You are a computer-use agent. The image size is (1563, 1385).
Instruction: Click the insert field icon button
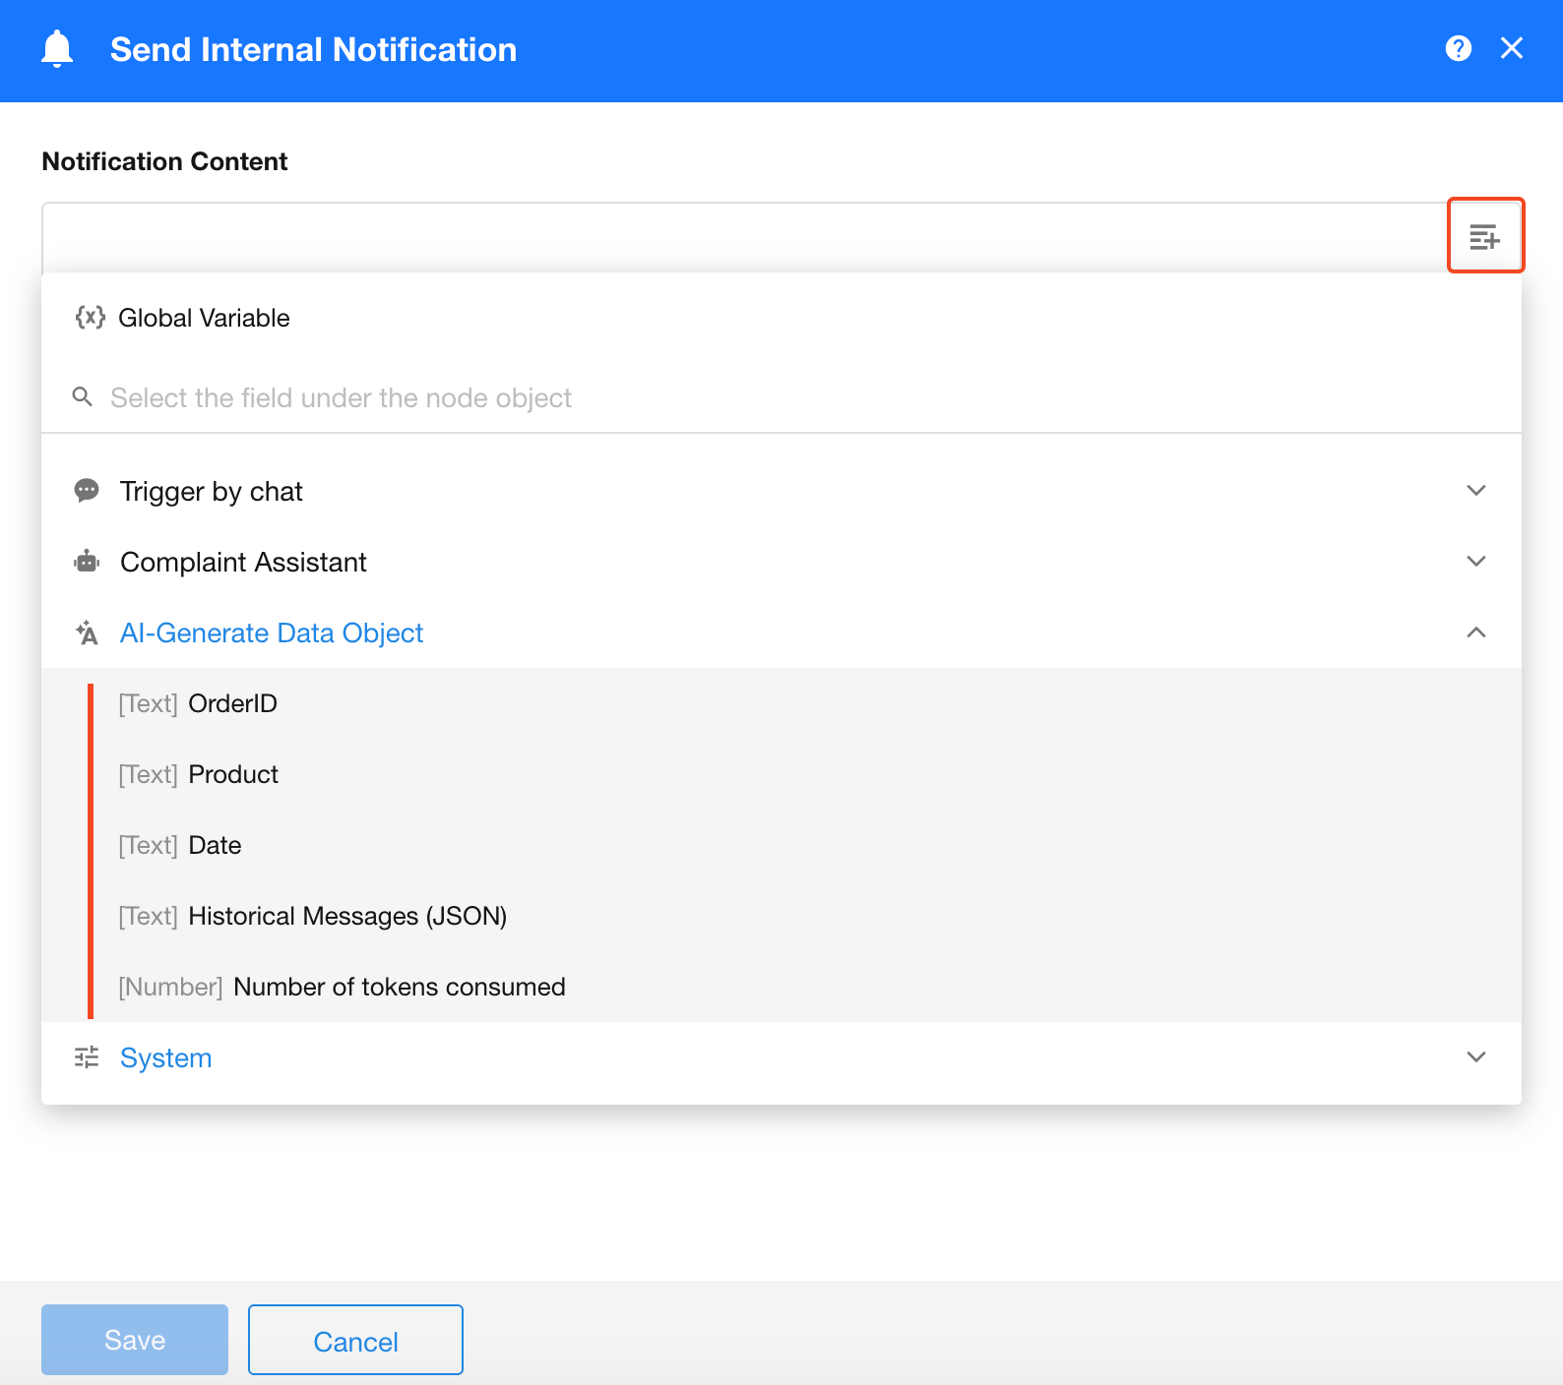pos(1484,236)
